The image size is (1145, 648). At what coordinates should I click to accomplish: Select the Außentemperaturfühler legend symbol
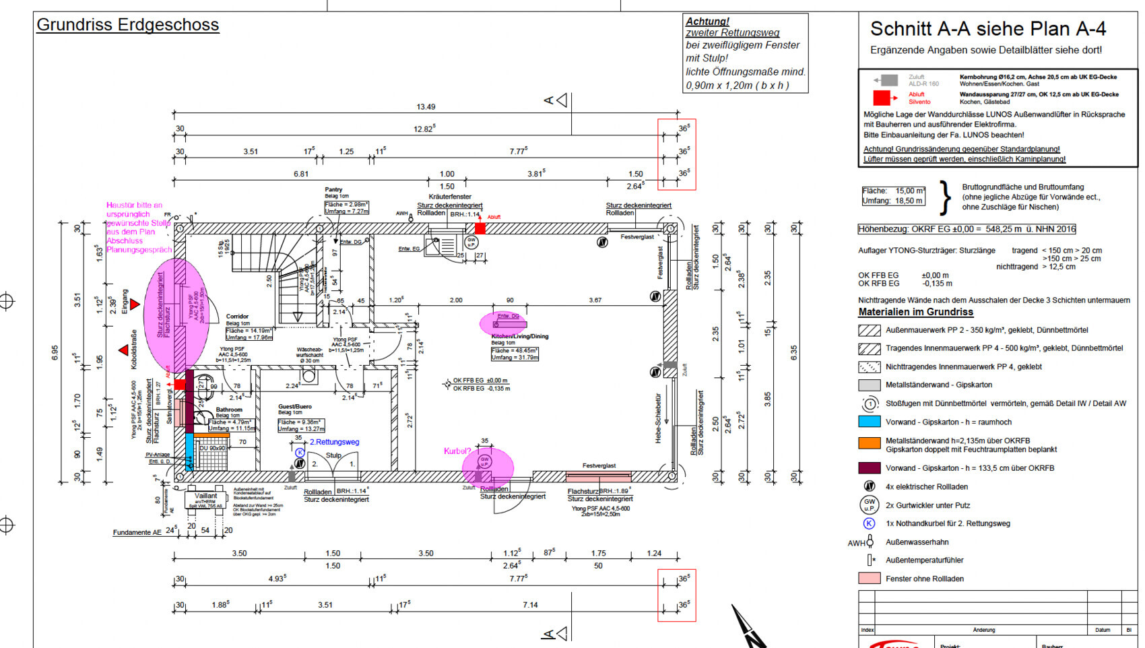click(x=870, y=560)
